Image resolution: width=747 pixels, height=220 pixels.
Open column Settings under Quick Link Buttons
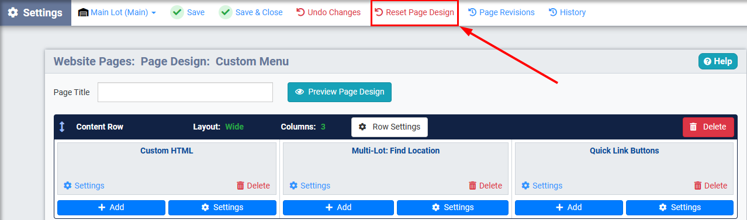click(680, 207)
